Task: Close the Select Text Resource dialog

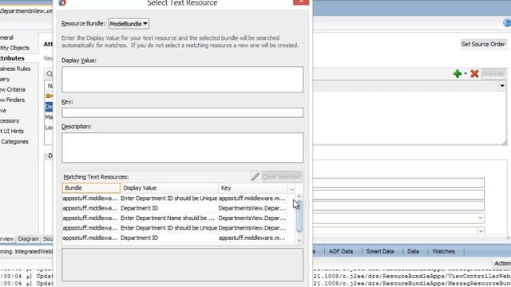Action: point(301,2)
